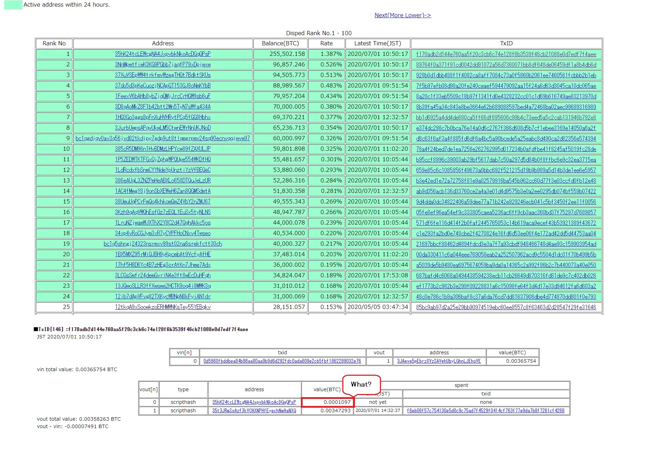
Task: Open rank 2 address 3NnMpwtfiwK3KG9PGbb7jaqfP79xDpjwxw
Action: point(163,64)
